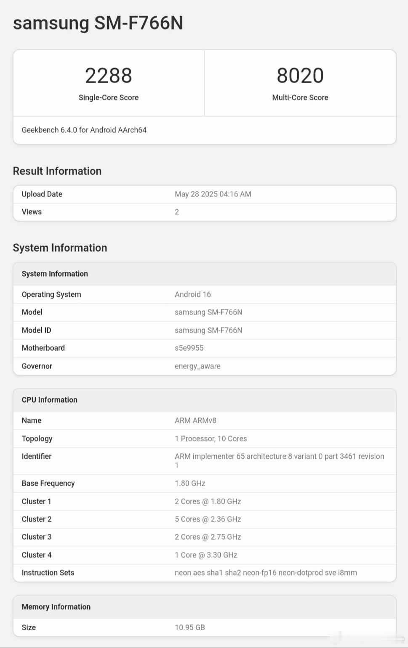The height and width of the screenshot is (648, 408).
Task: Click the ARM ARMv8 name value
Action: point(195,420)
